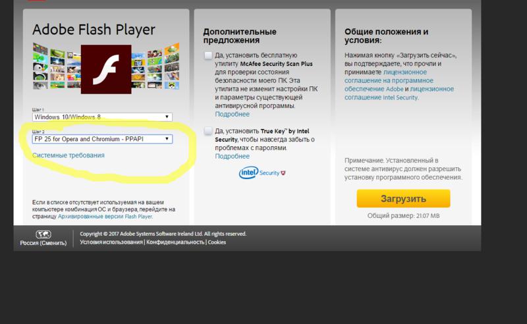Open the Windows 10/Windows 8 dropdown
This screenshot has height=324, width=527.
(x=102, y=117)
